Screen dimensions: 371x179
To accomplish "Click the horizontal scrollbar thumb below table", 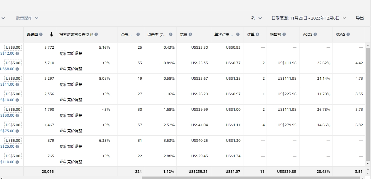I will pyautogui.click(x=251, y=177).
